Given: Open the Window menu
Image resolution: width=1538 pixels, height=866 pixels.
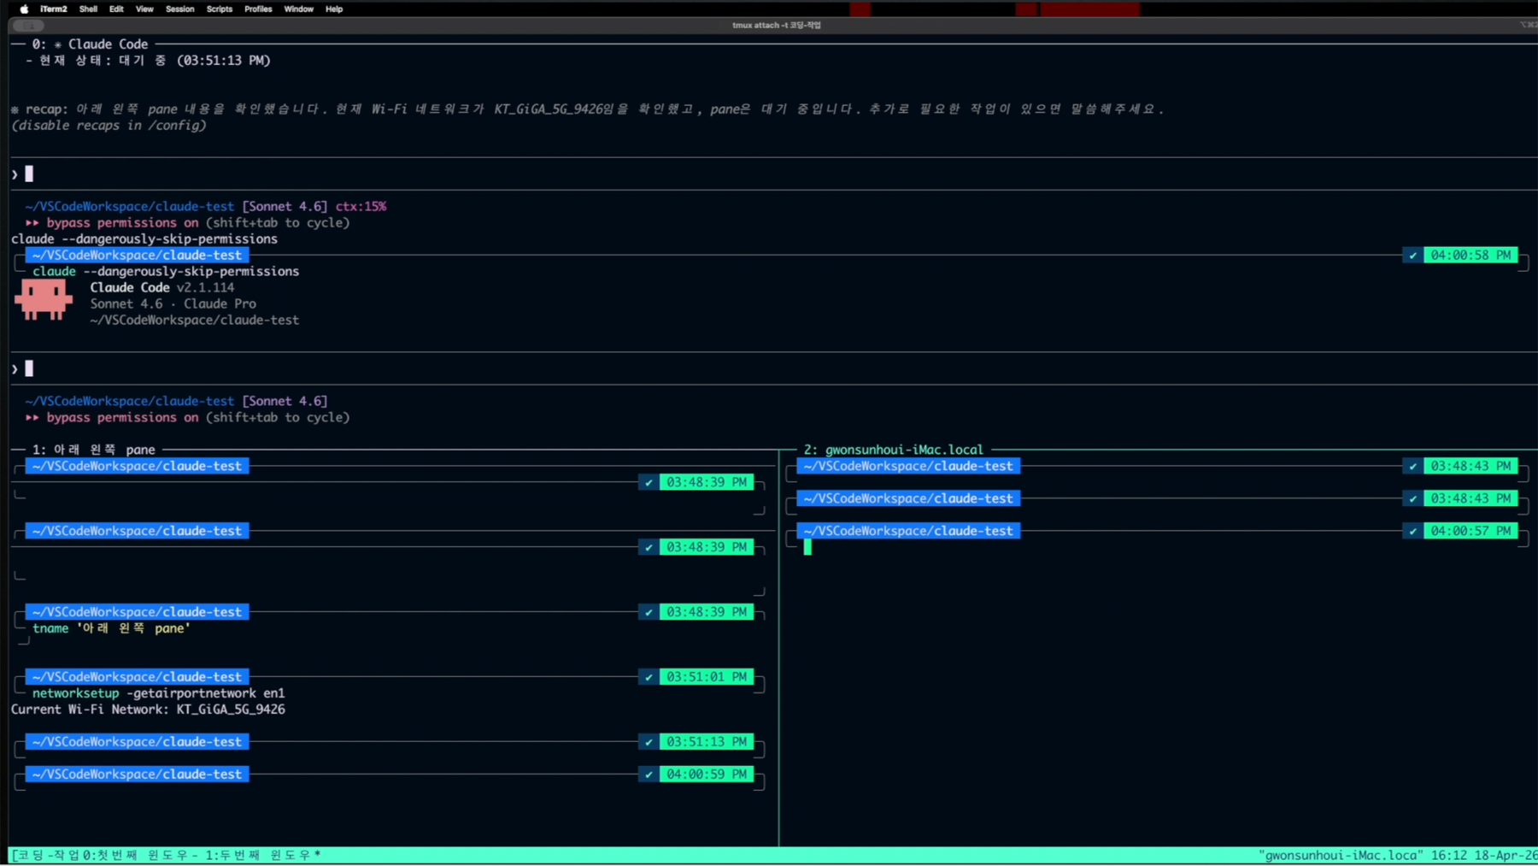Looking at the screenshot, I should pos(298,9).
